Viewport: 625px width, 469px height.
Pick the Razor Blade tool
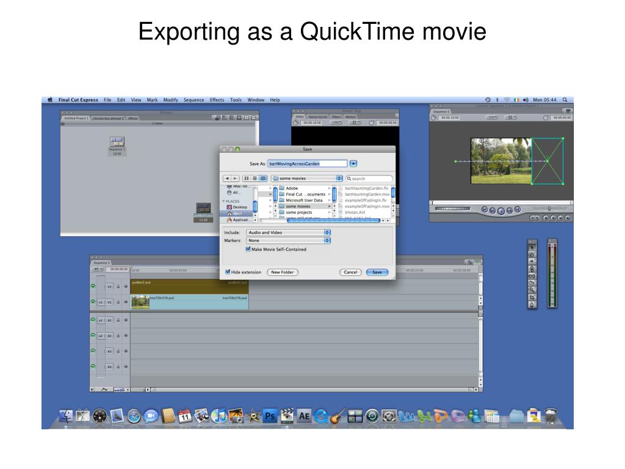[532, 283]
